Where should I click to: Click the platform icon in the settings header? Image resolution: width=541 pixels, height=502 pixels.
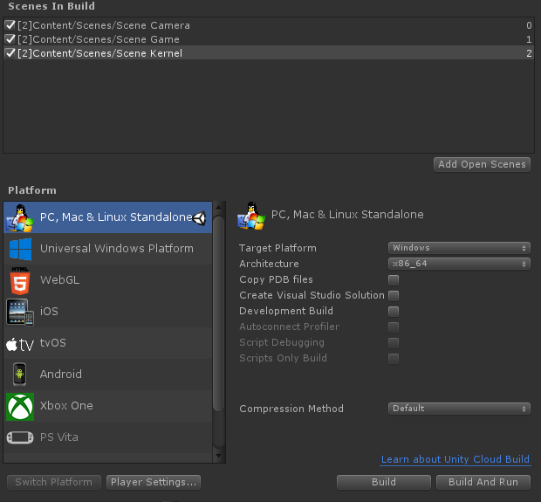coord(251,216)
